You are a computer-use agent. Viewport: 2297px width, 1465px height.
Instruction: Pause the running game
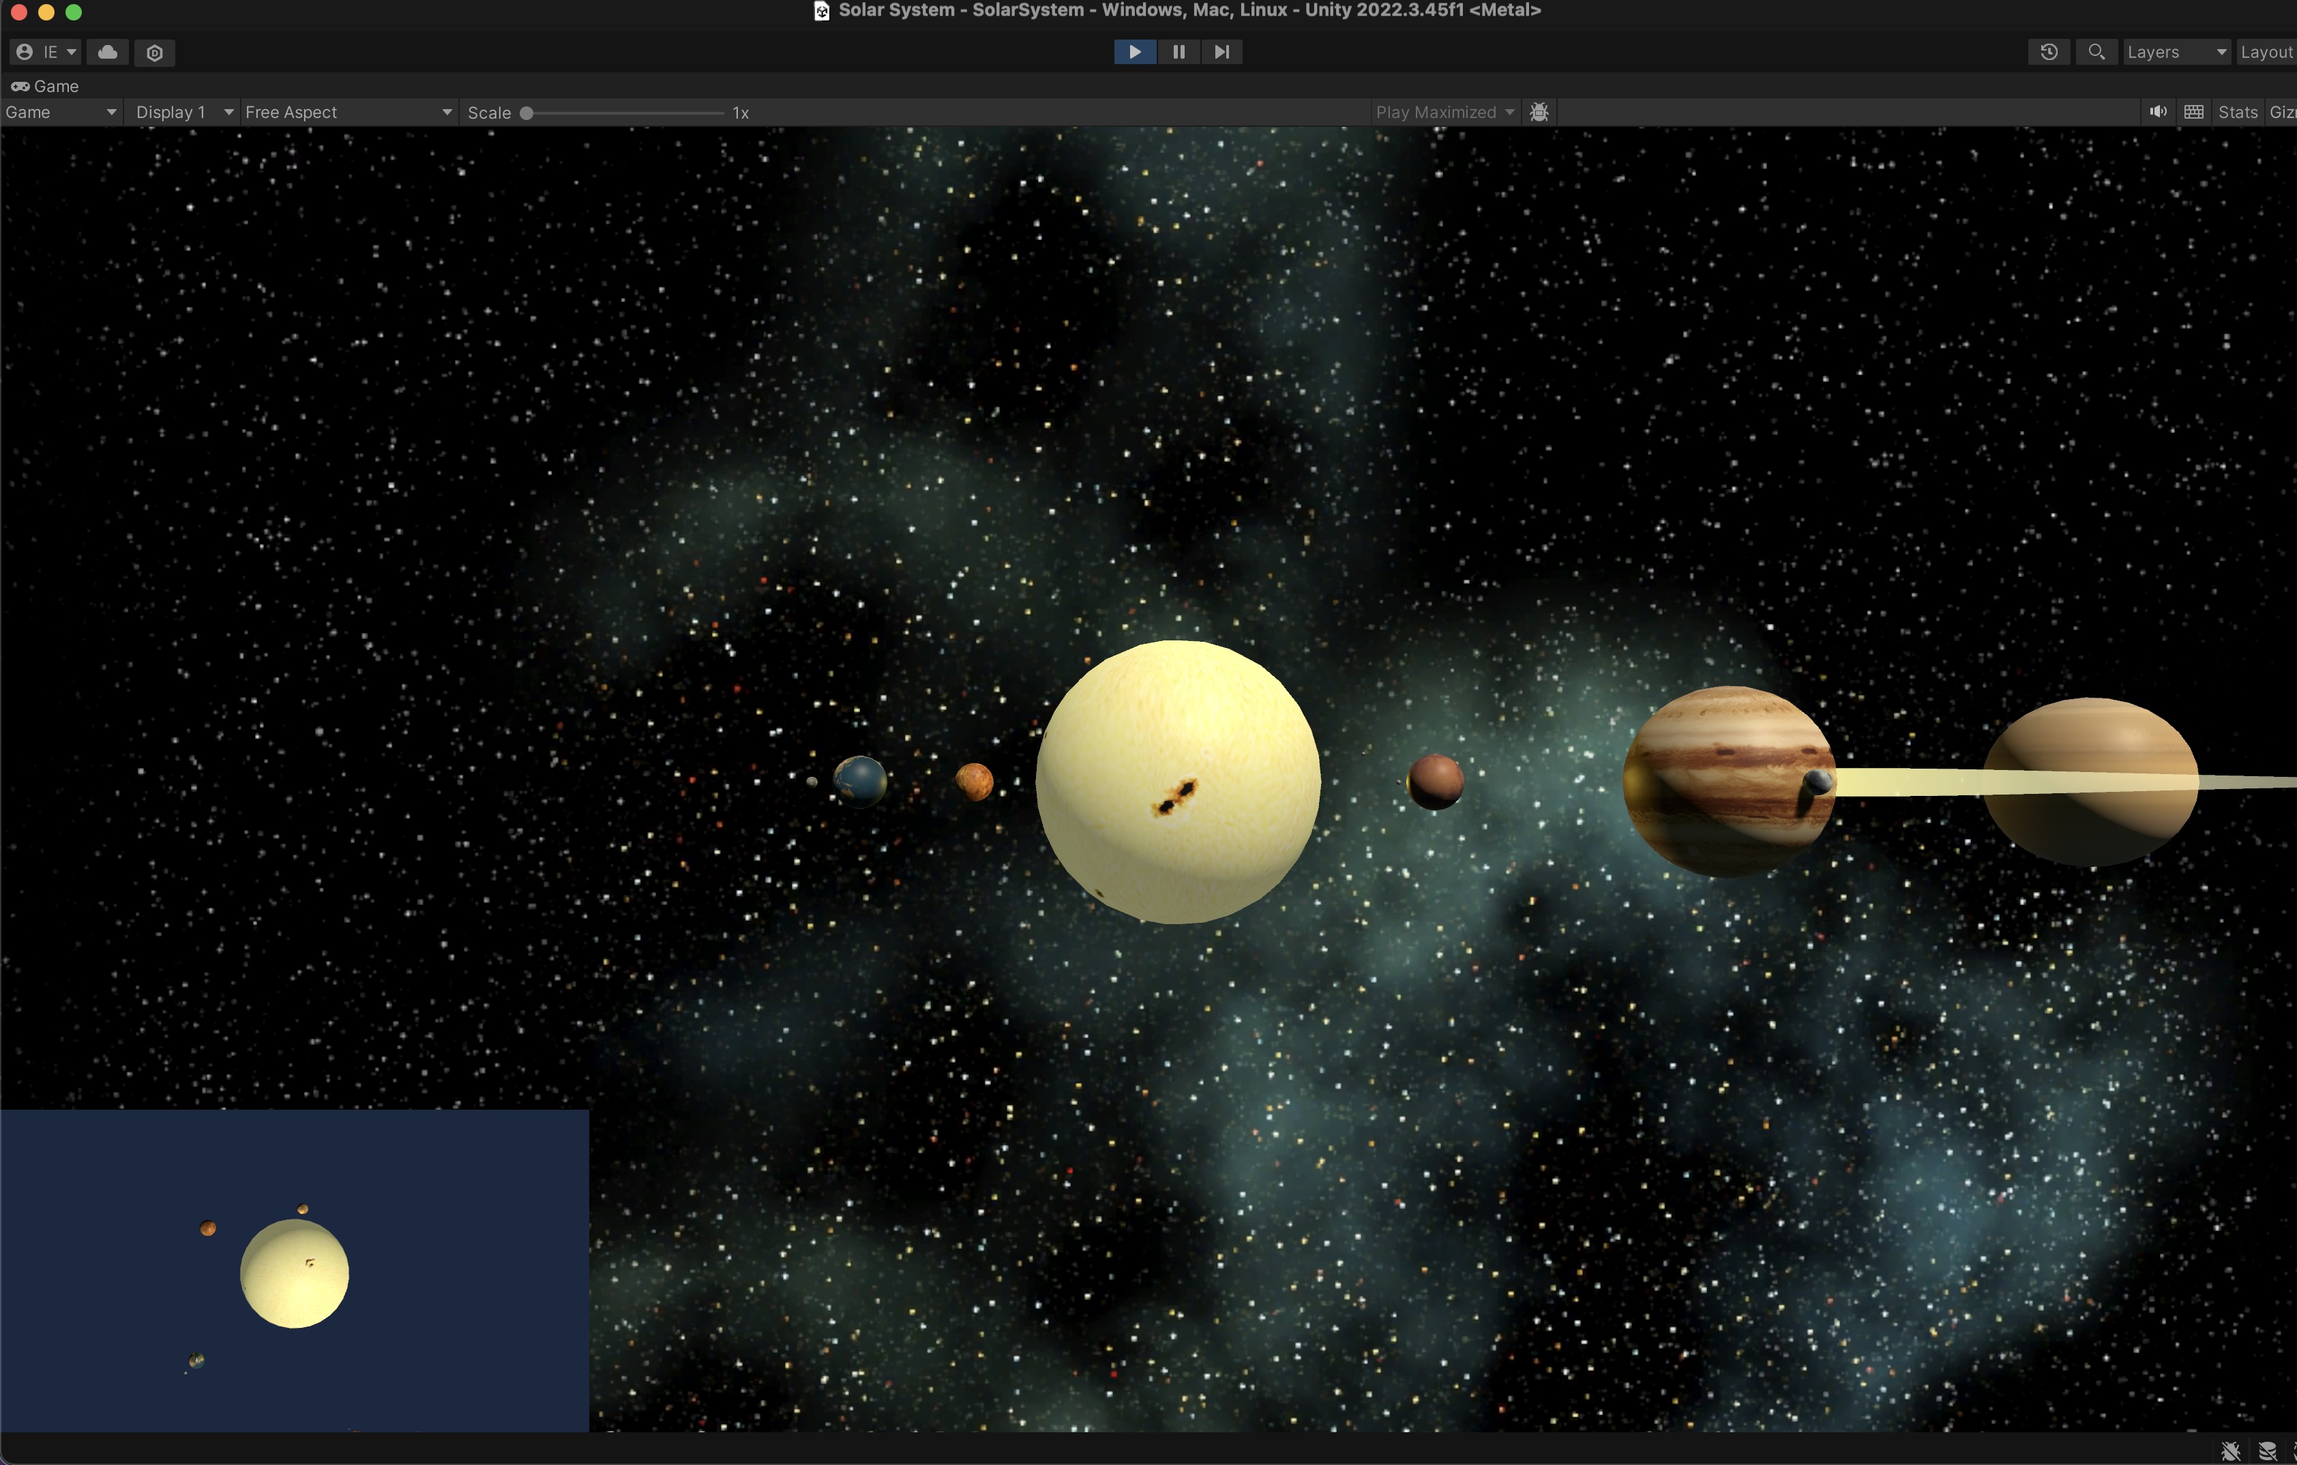pyautogui.click(x=1178, y=52)
